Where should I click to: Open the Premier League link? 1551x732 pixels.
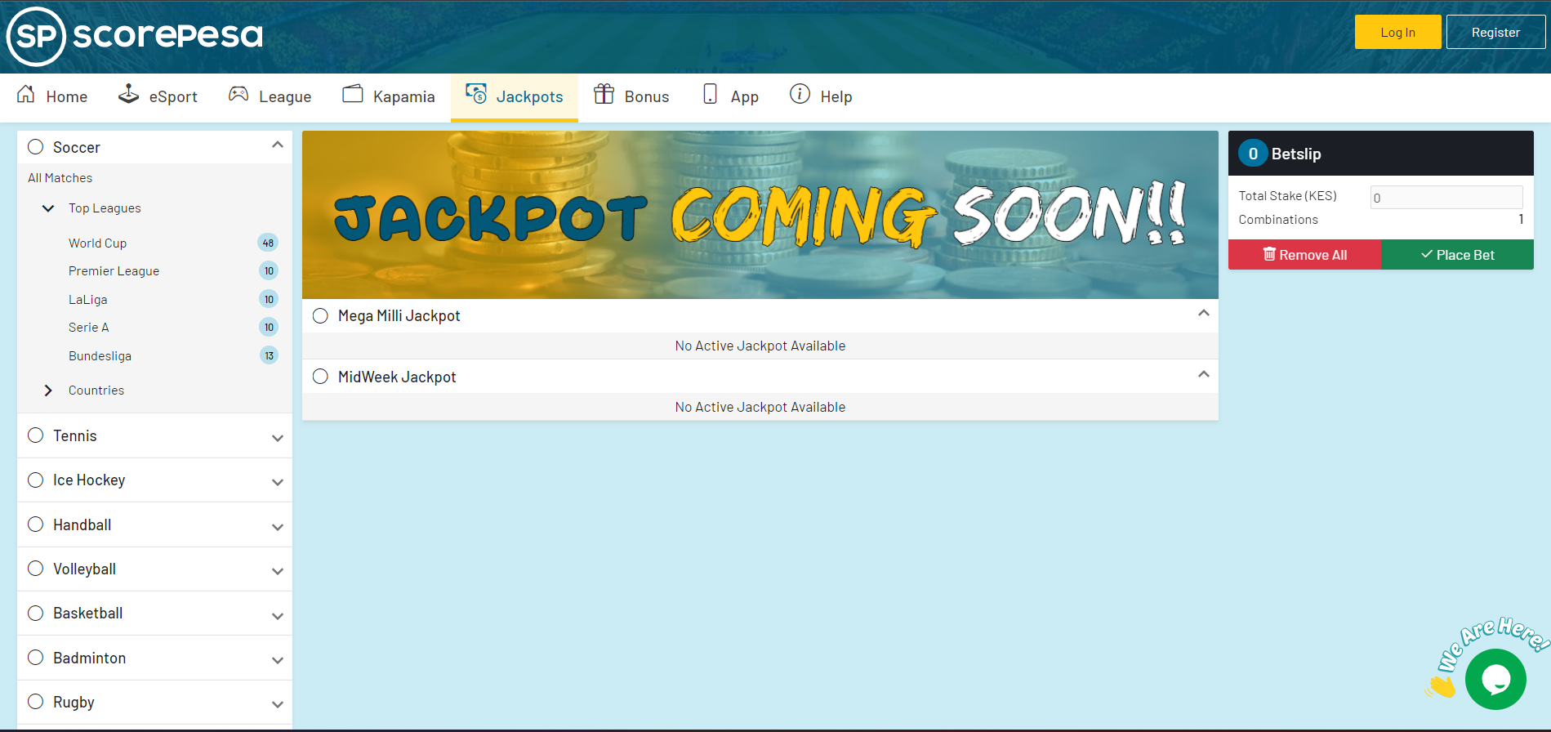click(x=114, y=271)
